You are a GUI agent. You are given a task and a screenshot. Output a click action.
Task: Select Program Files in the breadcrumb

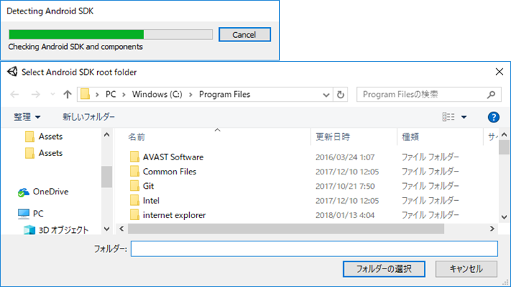click(x=225, y=94)
